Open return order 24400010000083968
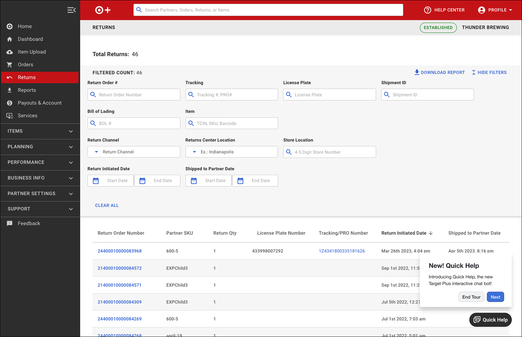 (x=120, y=251)
